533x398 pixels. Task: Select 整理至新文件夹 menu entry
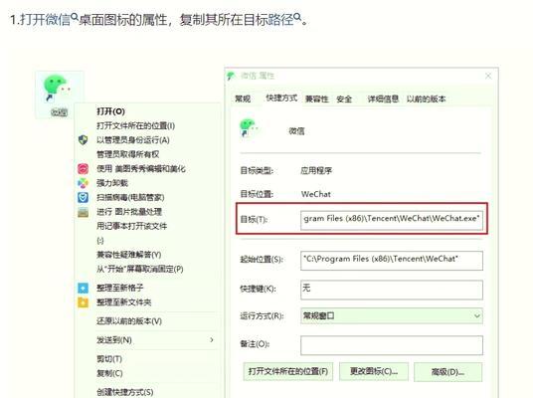[x=123, y=302]
